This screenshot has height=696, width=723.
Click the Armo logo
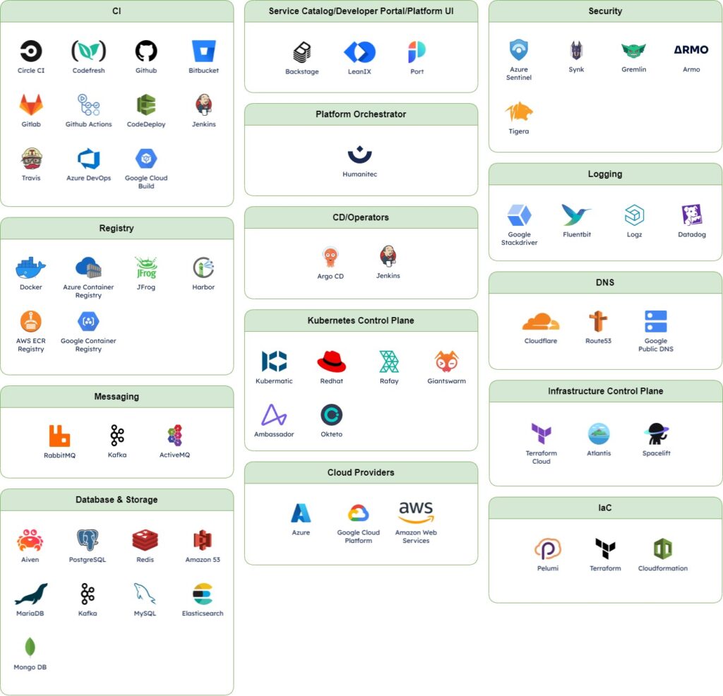691,50
